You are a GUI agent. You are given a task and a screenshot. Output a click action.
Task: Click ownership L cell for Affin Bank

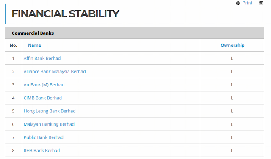click(232, 59)
